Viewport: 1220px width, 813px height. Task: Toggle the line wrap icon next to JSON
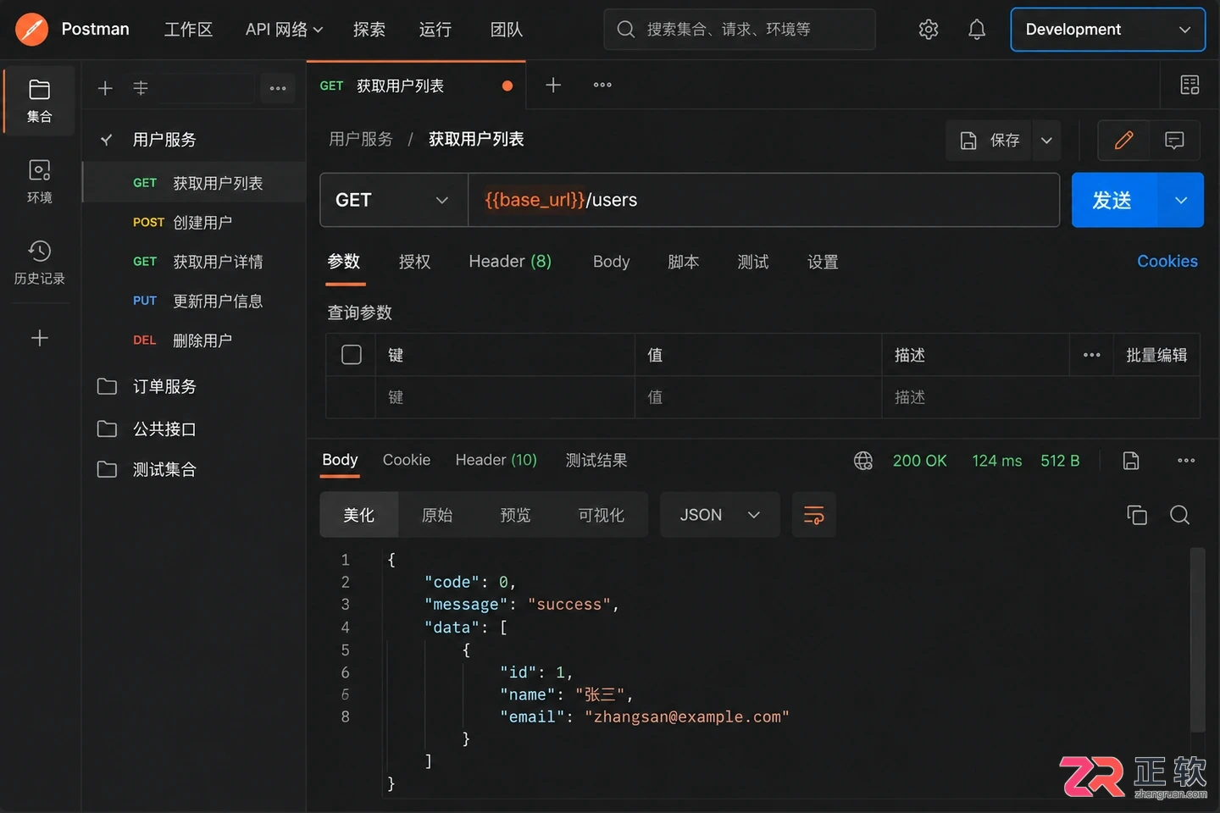tap(813, 515)
